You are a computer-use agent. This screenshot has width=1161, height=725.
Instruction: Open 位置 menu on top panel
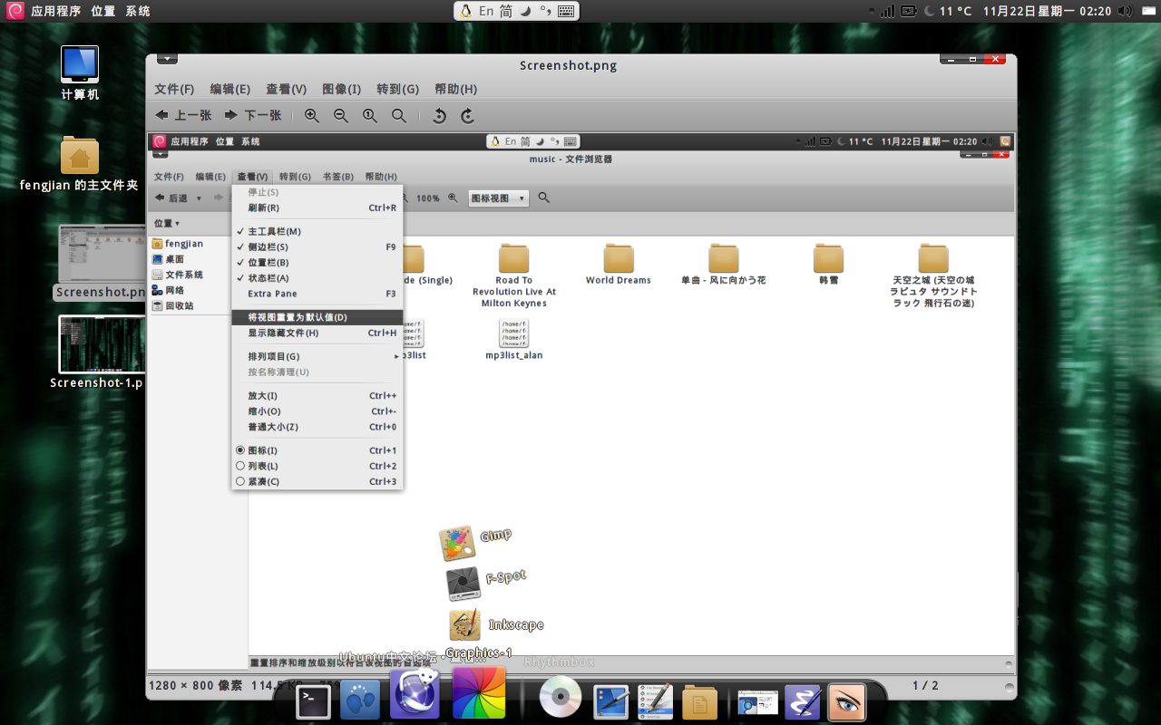[x=103, y=11]
